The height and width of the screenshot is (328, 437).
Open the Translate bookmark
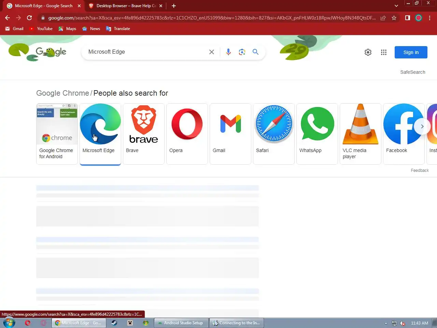(x=118, y=29)
